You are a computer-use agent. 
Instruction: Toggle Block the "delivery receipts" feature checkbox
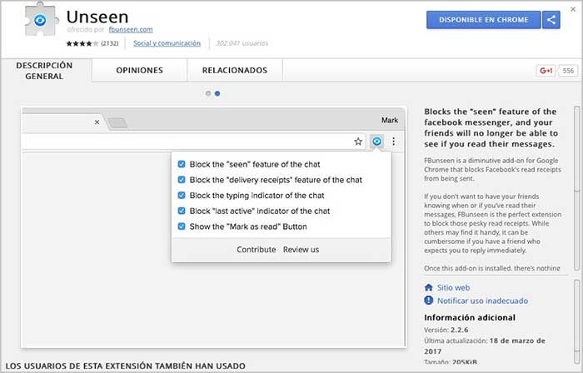pyautogui.click(x=182, y=180)
